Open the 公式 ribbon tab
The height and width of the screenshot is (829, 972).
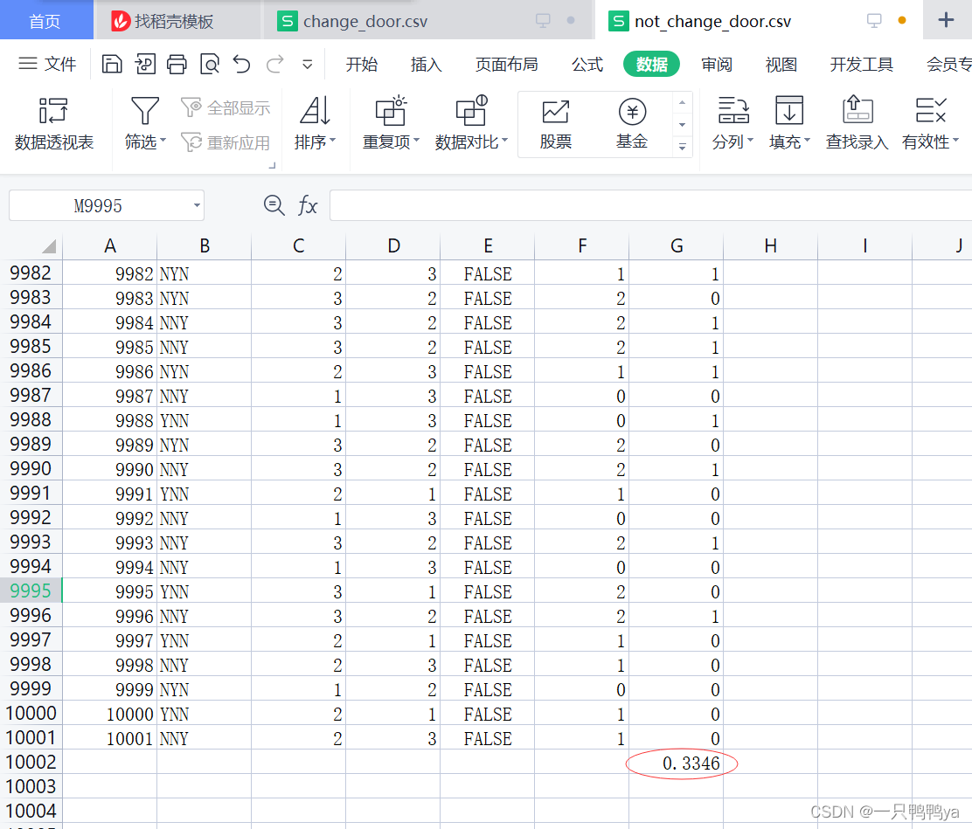coord(587,65)
